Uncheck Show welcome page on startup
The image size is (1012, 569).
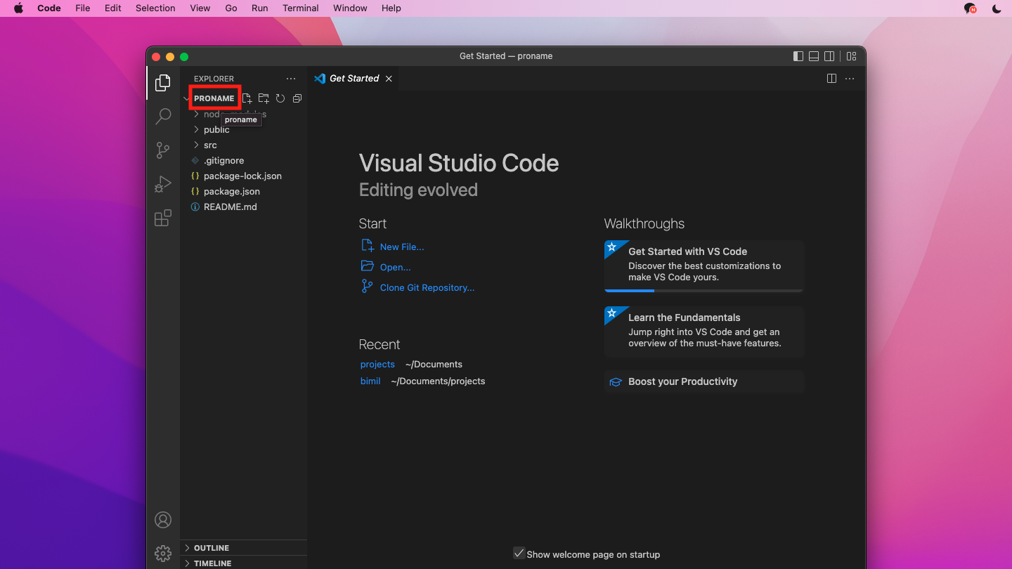pos(519,554)
